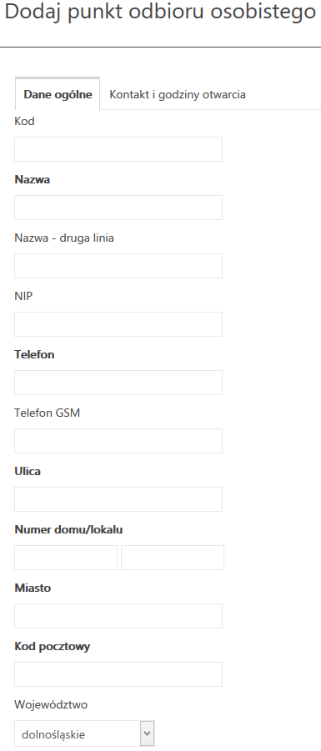Image resolution: width=321 pixels, height=751 pixels.
Task: Click the Nazwa label
Action: [33, 179]
